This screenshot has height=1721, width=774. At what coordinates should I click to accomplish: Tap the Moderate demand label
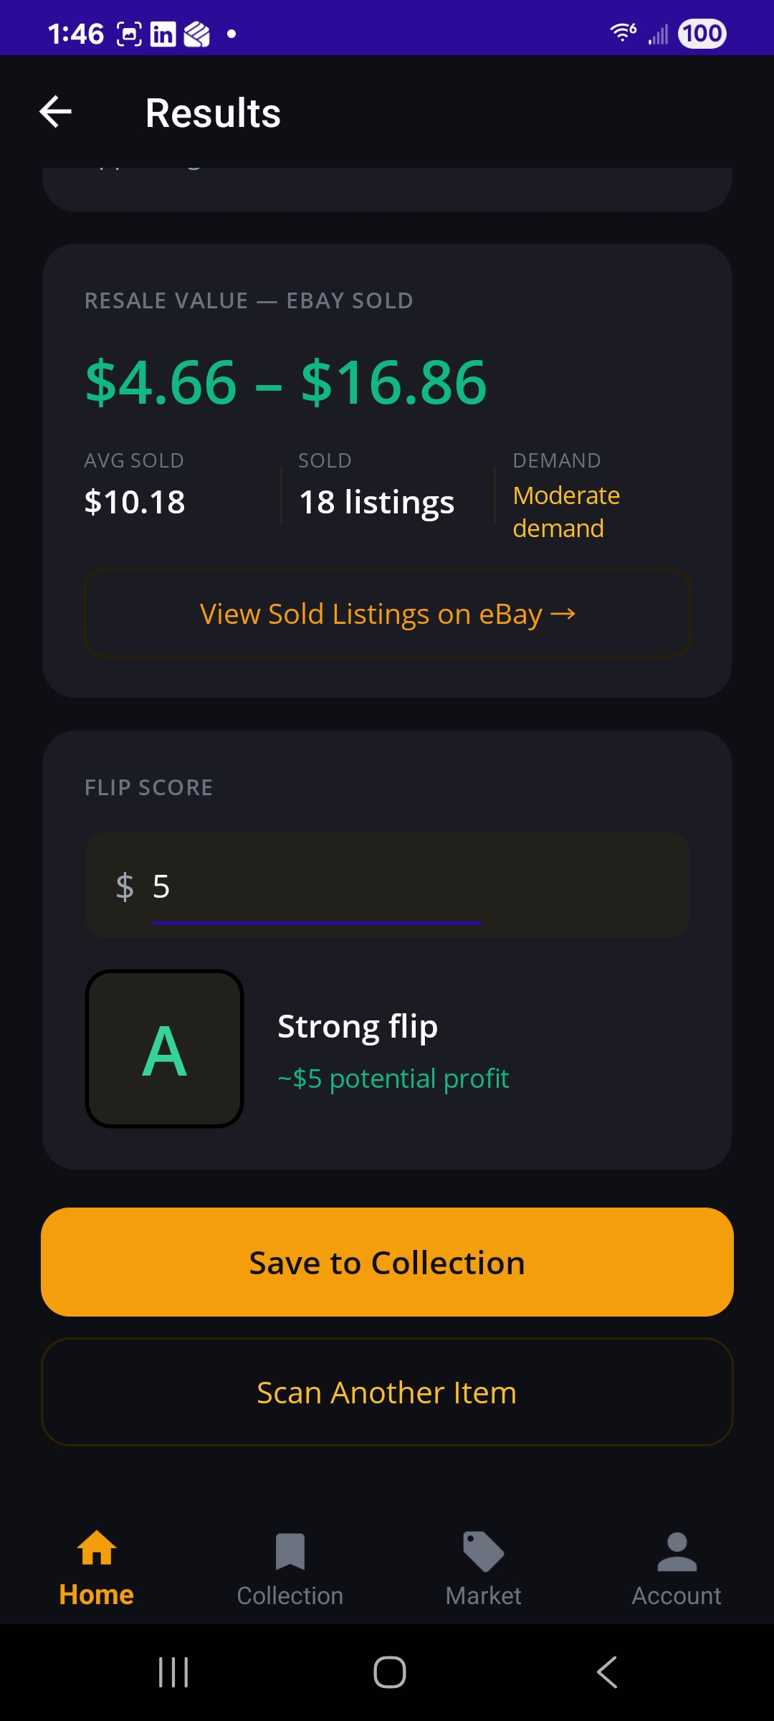(566, 511)
